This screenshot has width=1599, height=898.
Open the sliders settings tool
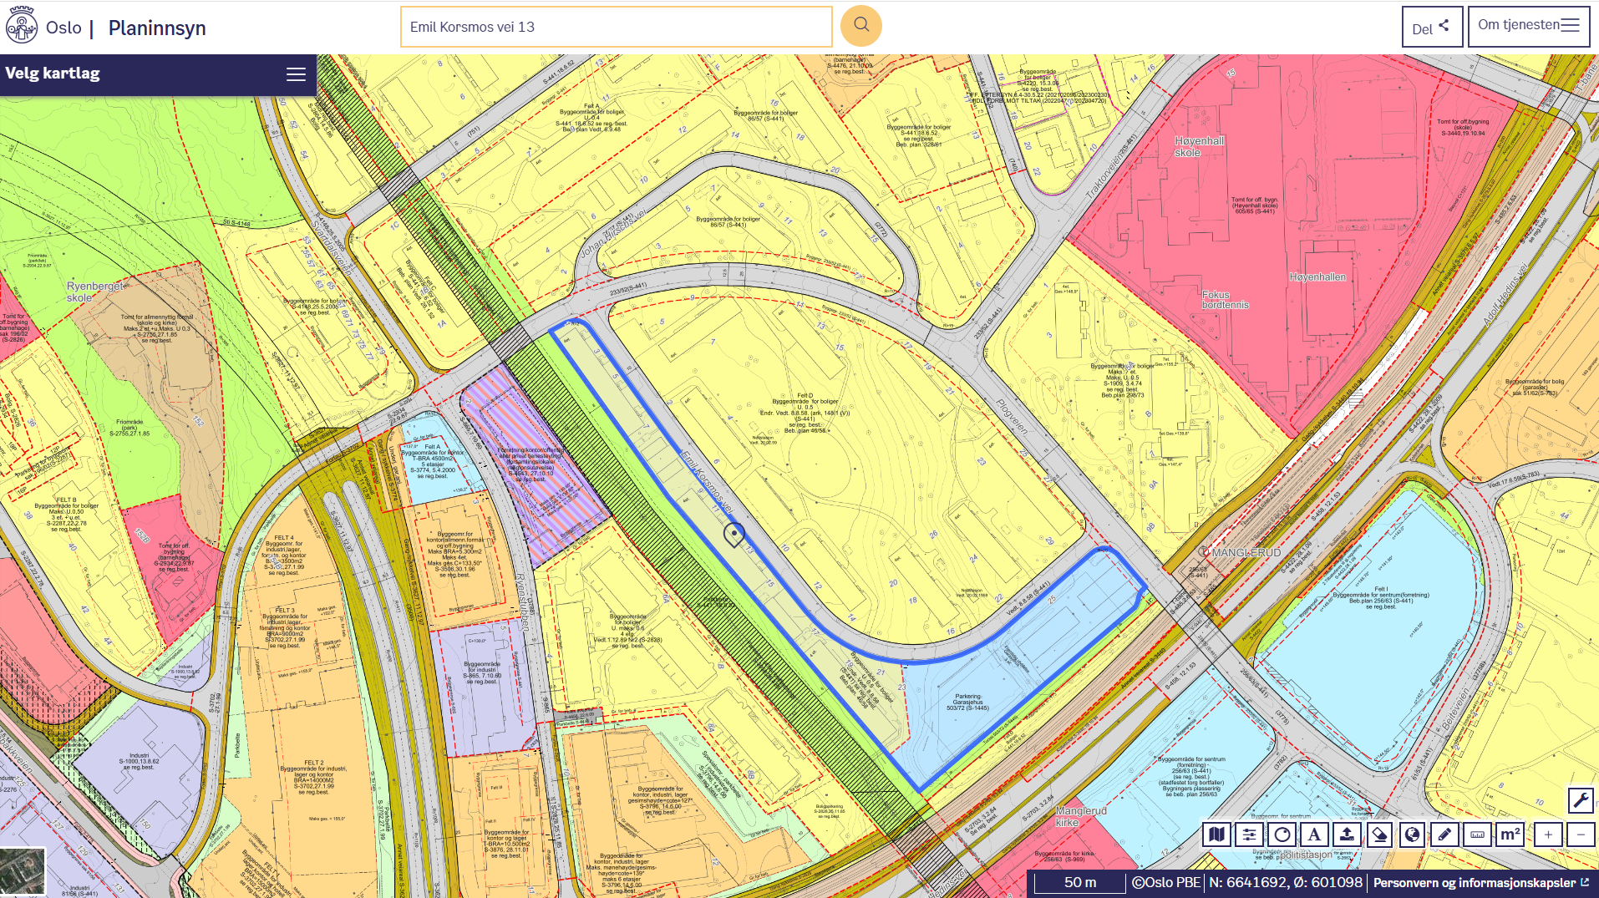pyautogui.click(x=1249, y=834)
